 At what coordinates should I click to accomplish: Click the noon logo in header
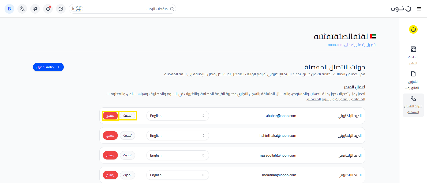[x=401, y=9]
